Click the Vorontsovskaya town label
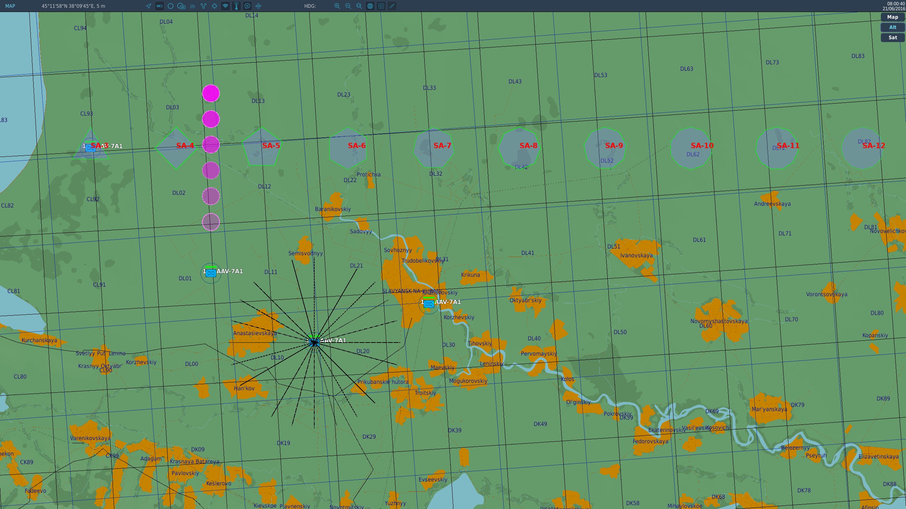The image size is (906, 509). [827, 294]
